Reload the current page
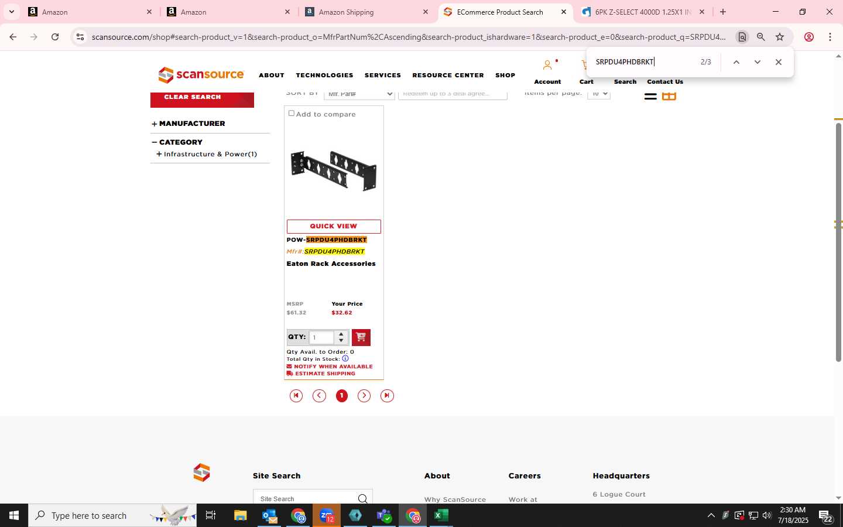The width and height of the screenshot is (843, 527). pos(55,37)
